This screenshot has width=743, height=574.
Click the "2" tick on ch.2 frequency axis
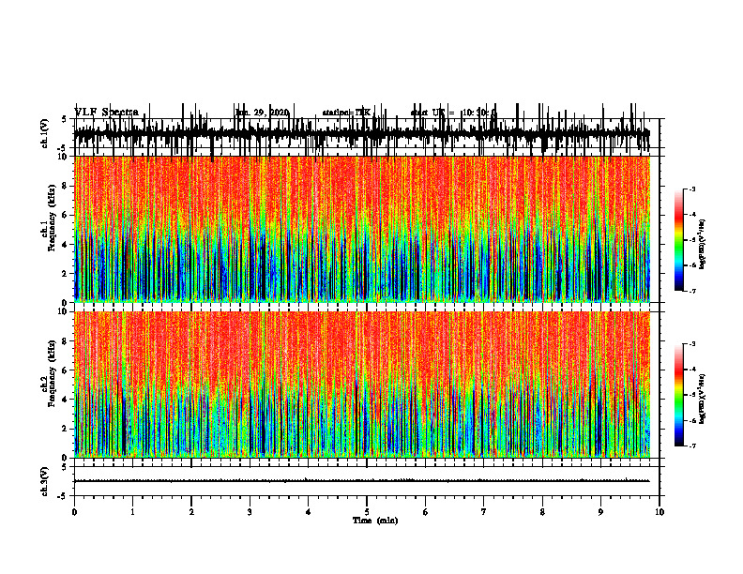pyautogui.click(x=66, y=429)
